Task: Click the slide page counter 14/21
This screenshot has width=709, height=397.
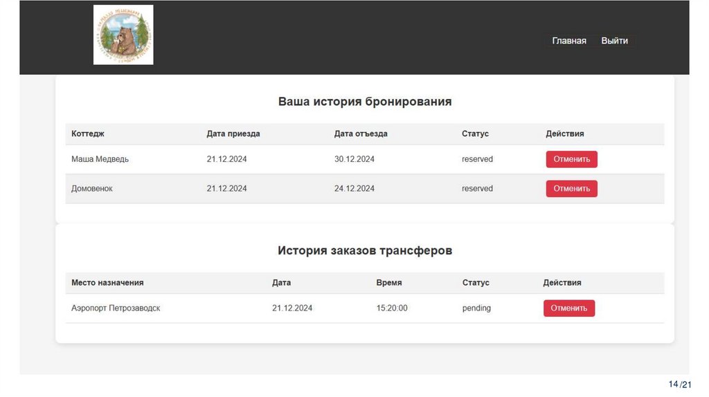Action: pos(680,385)
